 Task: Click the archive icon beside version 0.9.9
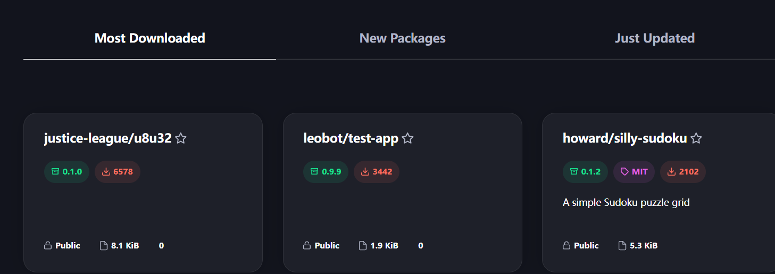pos(314,172)
